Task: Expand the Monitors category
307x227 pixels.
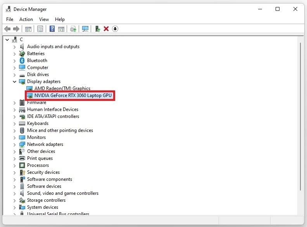Action: (x=14, y=138)
